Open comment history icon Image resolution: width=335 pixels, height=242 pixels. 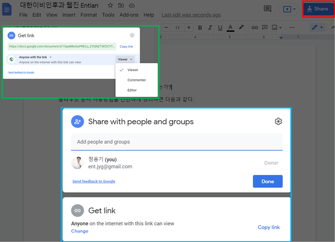(x=267, y=9)
